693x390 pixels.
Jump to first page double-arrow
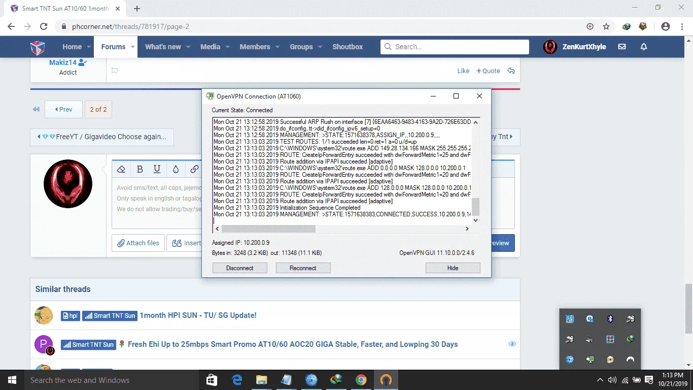point(36,109)
